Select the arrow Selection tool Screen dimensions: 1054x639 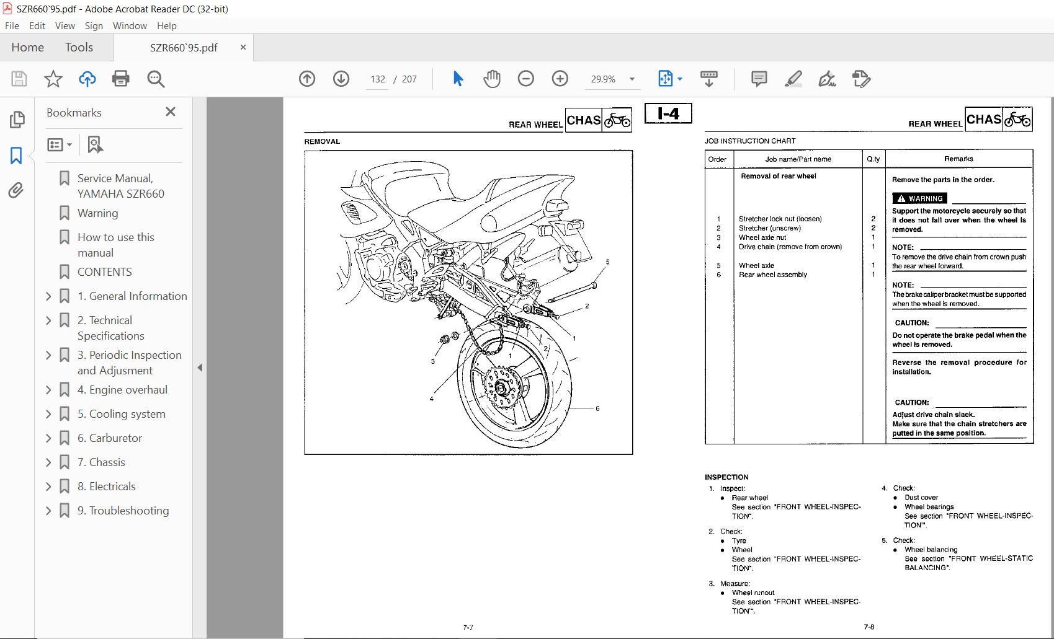tap(458, 79)
